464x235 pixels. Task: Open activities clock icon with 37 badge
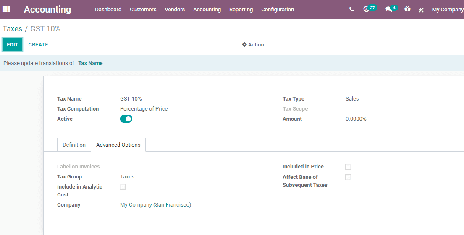click(370, 9)
